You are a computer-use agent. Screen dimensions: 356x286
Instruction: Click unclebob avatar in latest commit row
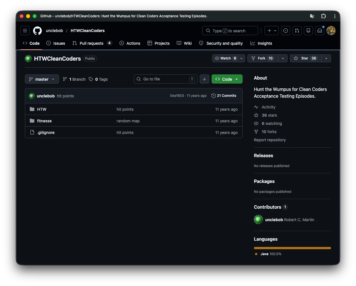pos(32,96)
